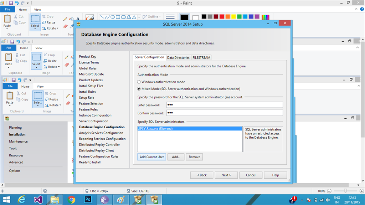Viewport: 365px width, 205px height.
Task: Click the volume speaker icon in system tray
Action: (x=328, y=200)
